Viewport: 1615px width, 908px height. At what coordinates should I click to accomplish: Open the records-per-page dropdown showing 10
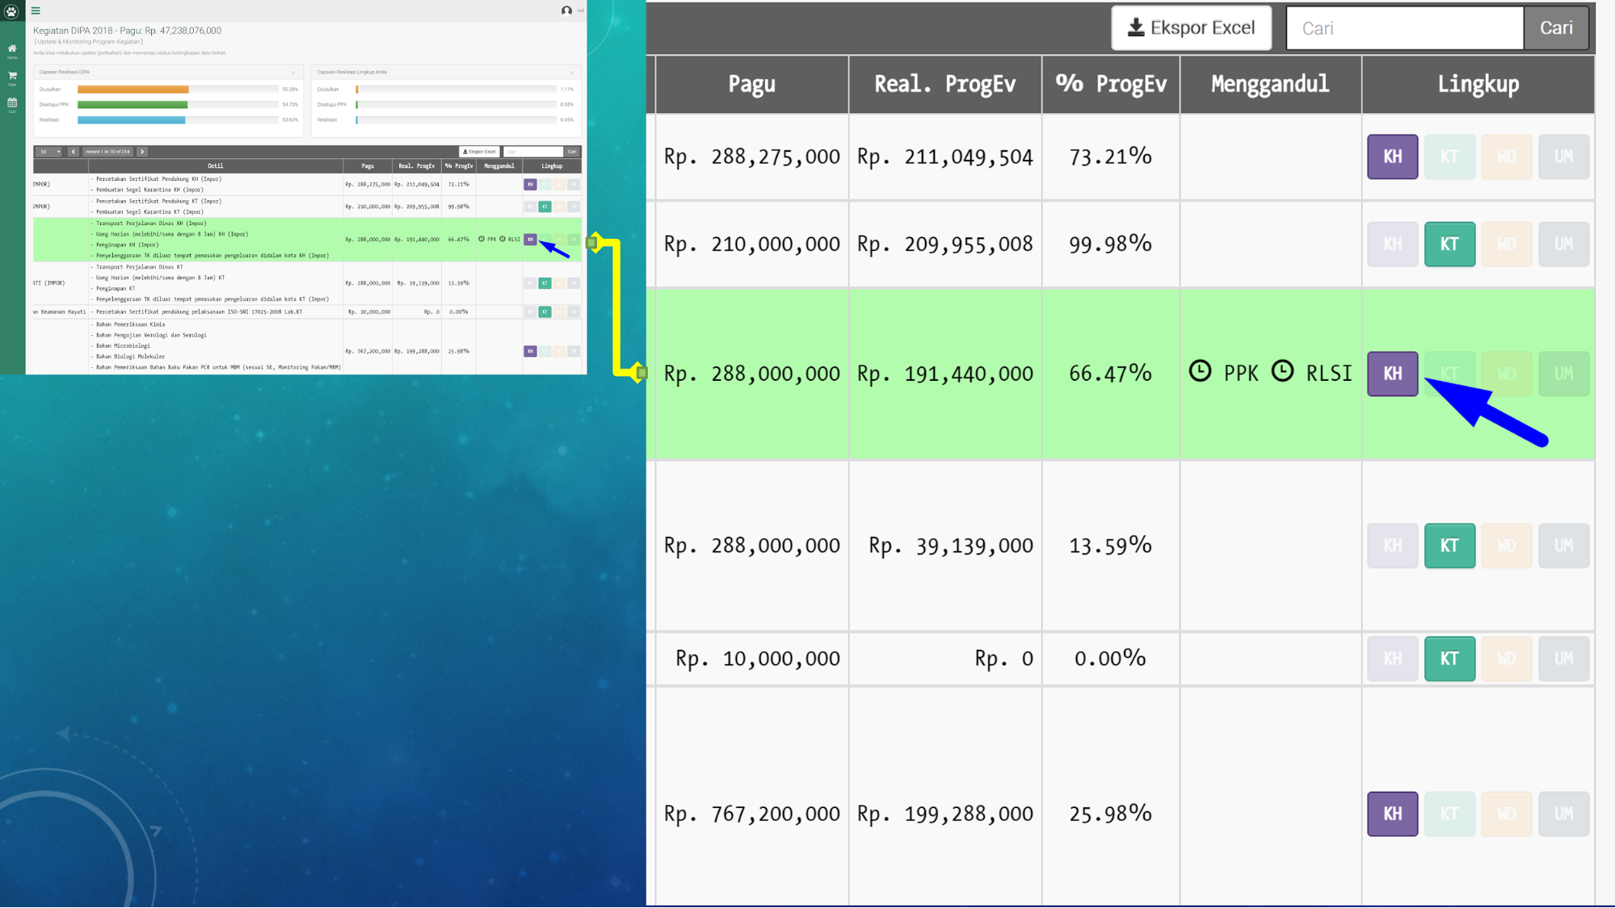coord(48,152)
